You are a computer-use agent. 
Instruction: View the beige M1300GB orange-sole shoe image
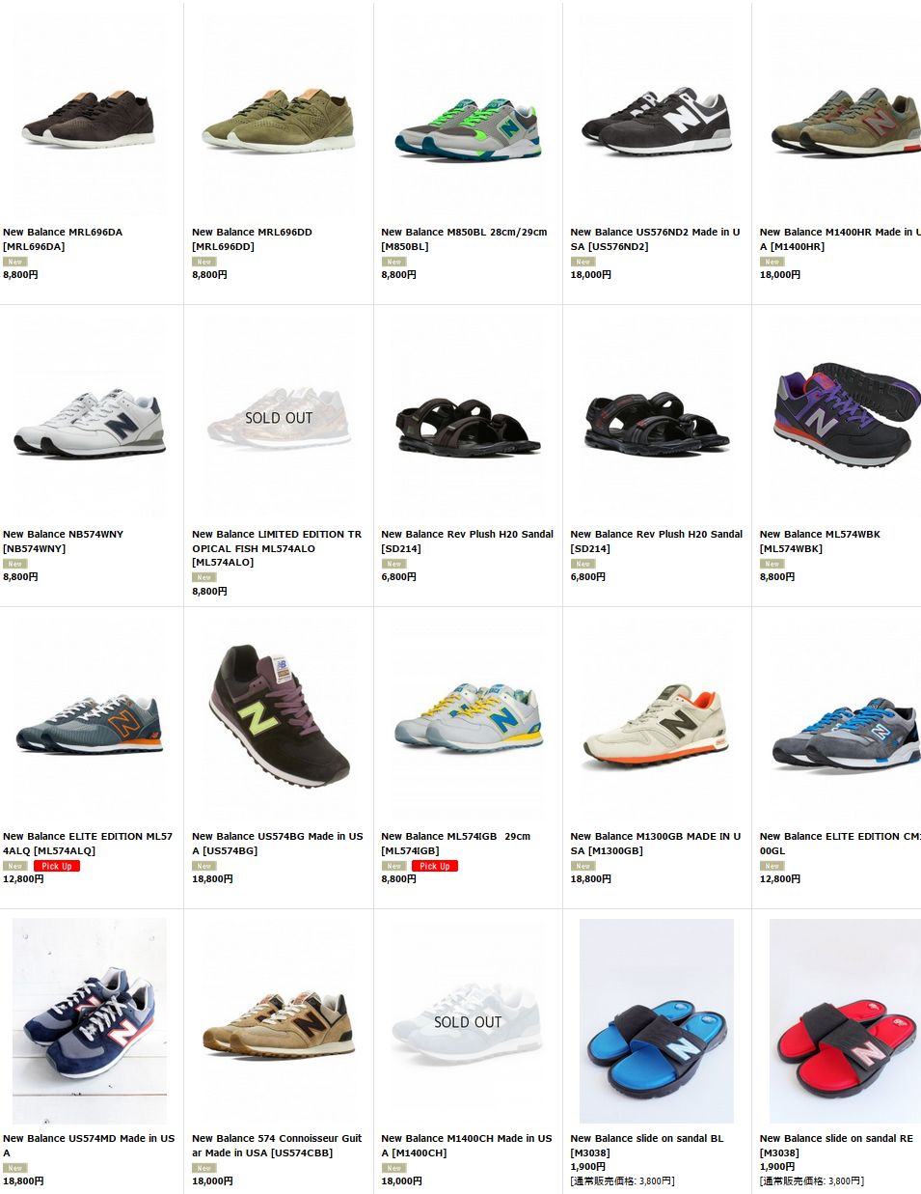point(656,722)
